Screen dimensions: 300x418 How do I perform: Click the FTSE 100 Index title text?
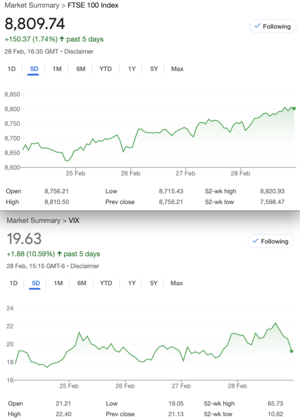click(x=93, y=5)
